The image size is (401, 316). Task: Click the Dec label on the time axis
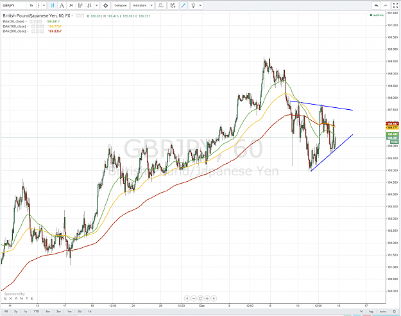pyautogui.click(x=202, y=306)
